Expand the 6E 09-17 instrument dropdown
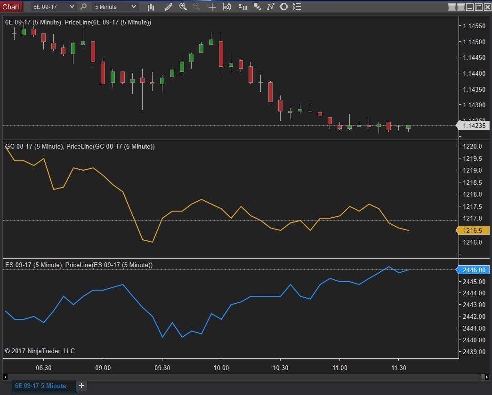The width and height of the screenshot is (492, 395). tap(72, 7)
